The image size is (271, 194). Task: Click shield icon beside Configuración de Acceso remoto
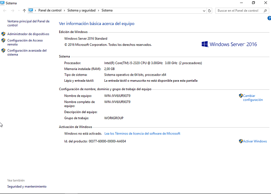point(3,40)
